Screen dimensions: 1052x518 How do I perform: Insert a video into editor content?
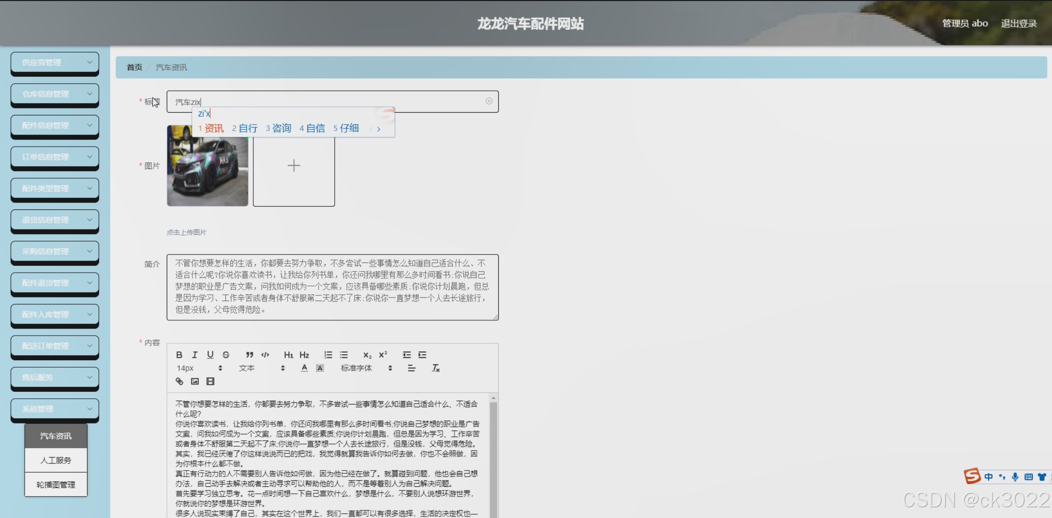210,381
